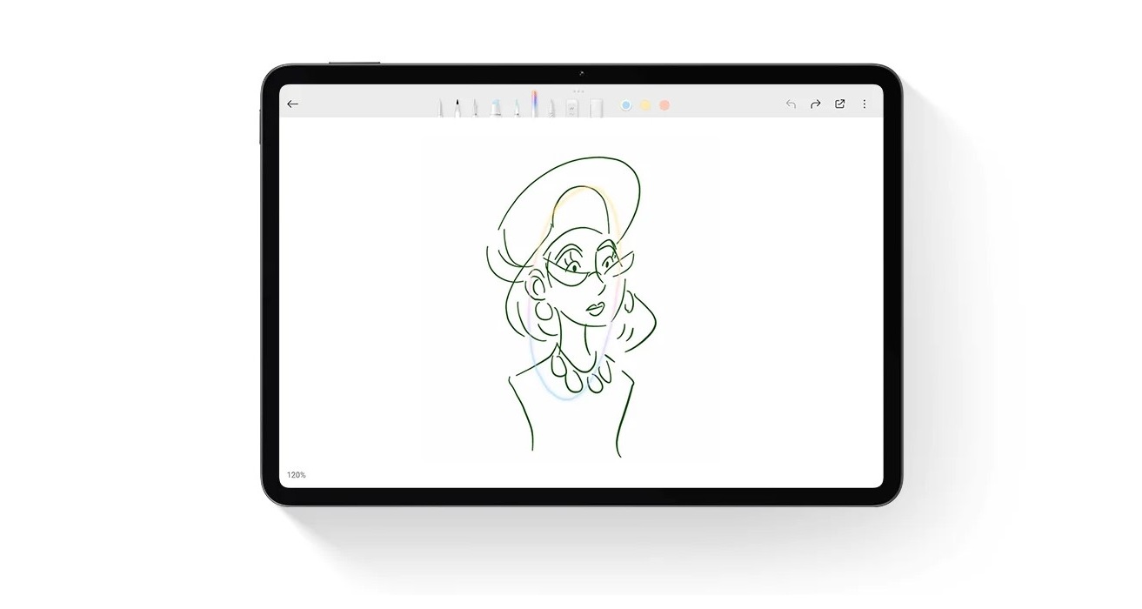The height and width of the screenshot is (609, 1142).
Task: Select the eraser block tool
Action: (x=595, y=108)
